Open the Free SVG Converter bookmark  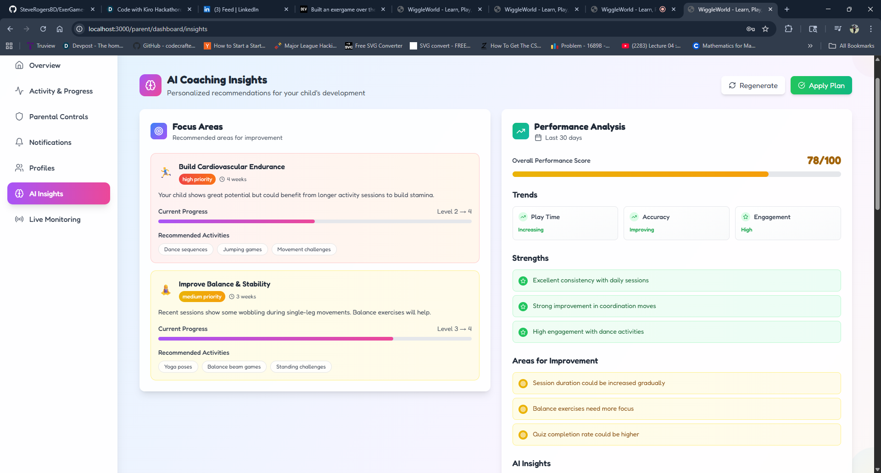click(374, 46)
